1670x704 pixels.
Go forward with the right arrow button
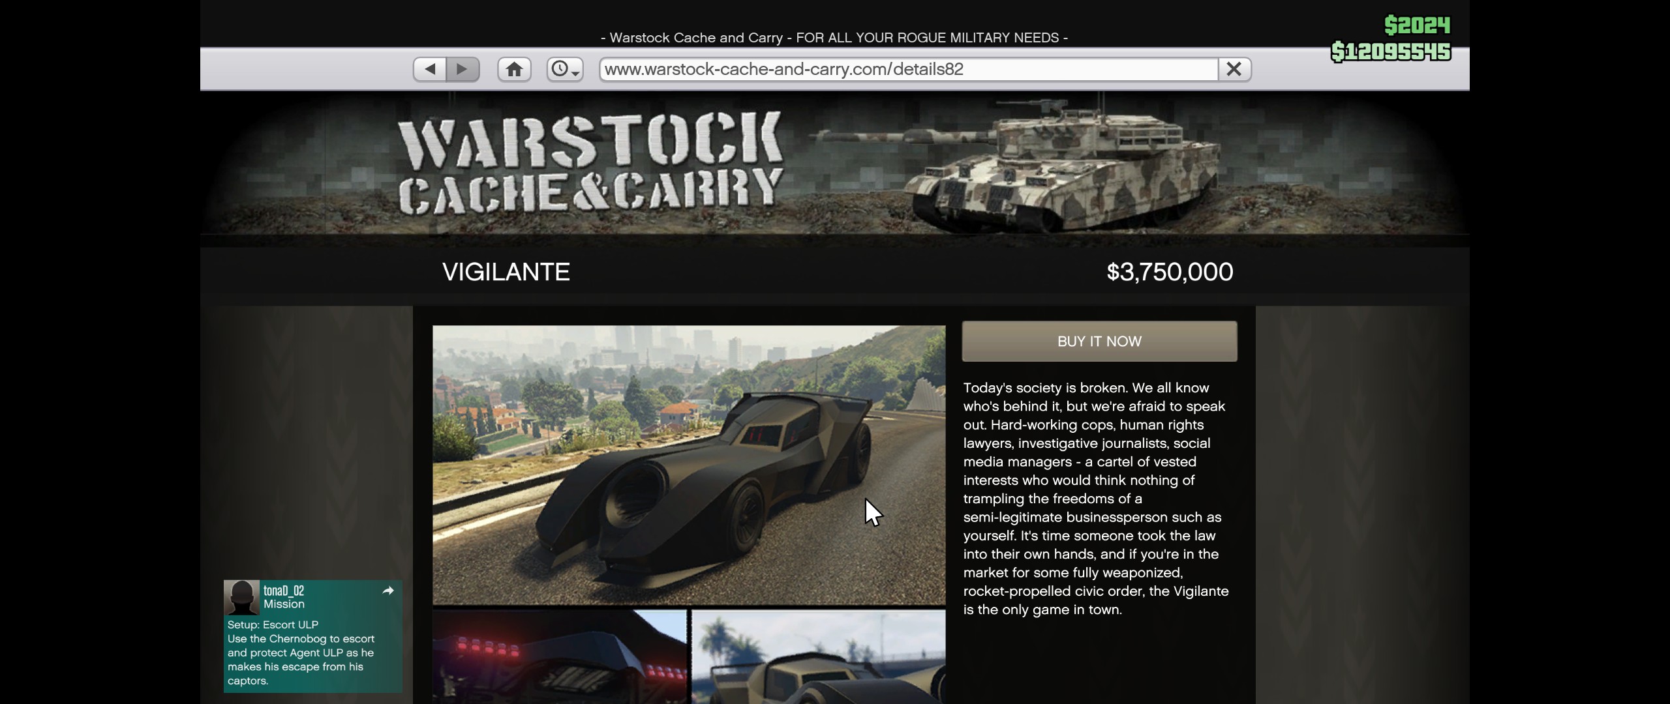[x=463, y=69]
